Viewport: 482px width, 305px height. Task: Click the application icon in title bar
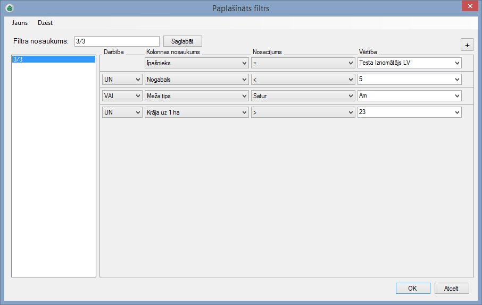pyautogui.click(x=9, y=8)
